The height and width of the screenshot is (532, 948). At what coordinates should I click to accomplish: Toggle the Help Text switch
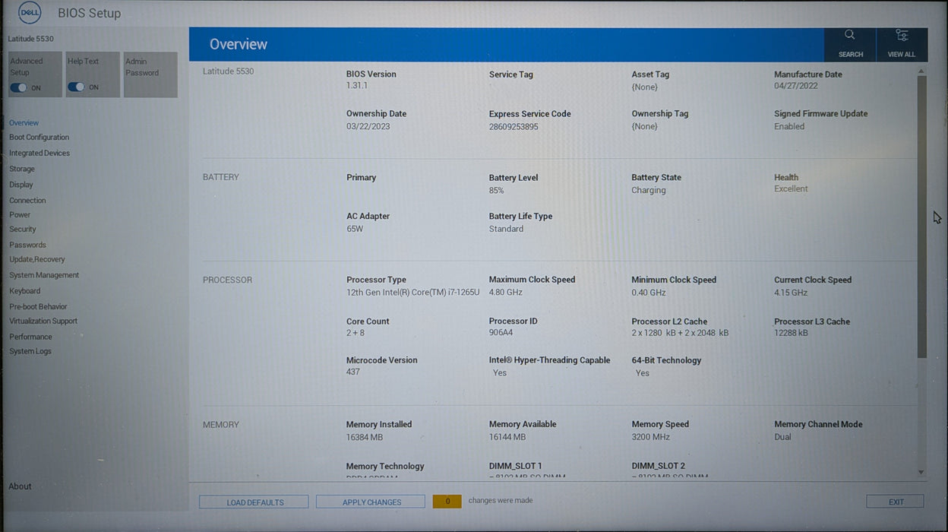pos(76,87)
